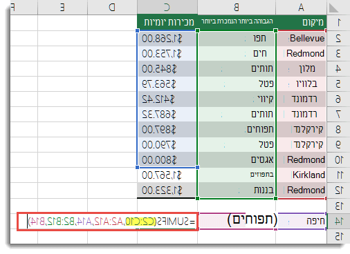
Task: Select the רדמונד cell in row 7
Action: coord(301,114)
